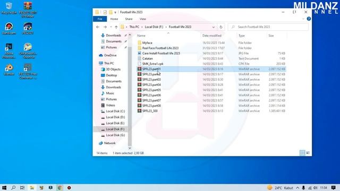Click navigation pane scrollbar down arrow
Image resolution: width=340 pixels, height=191 pixels.
(x=130, y=148)
